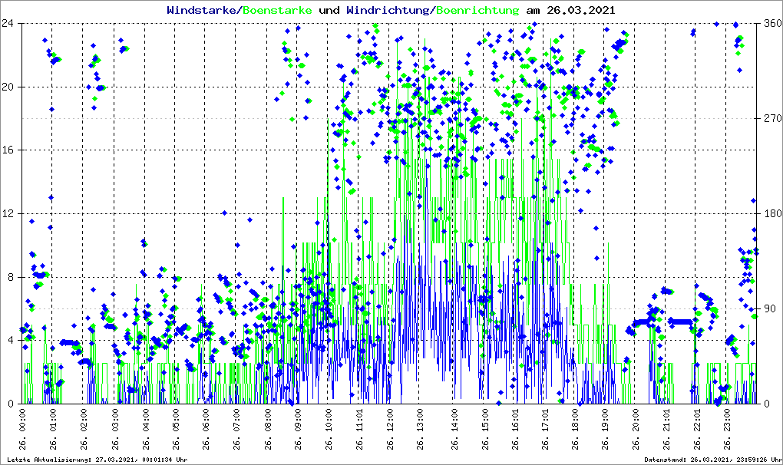
Task: Click the '26. 13:00' time label
Action: pos(419,430)
